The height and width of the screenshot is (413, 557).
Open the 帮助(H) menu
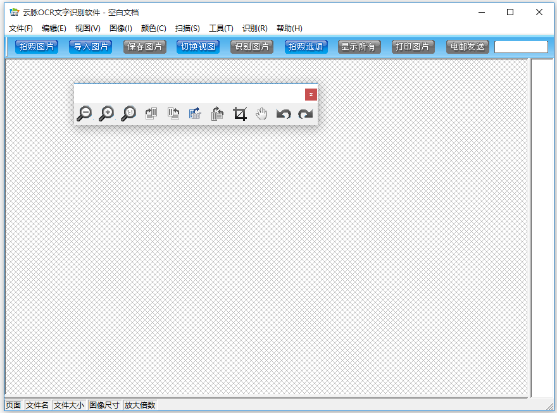click(x=289, y=28)
